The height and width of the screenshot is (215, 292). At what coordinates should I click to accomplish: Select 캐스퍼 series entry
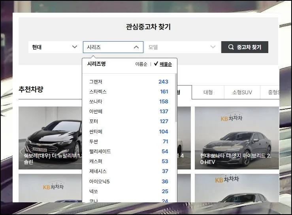[x=129, y=161]
